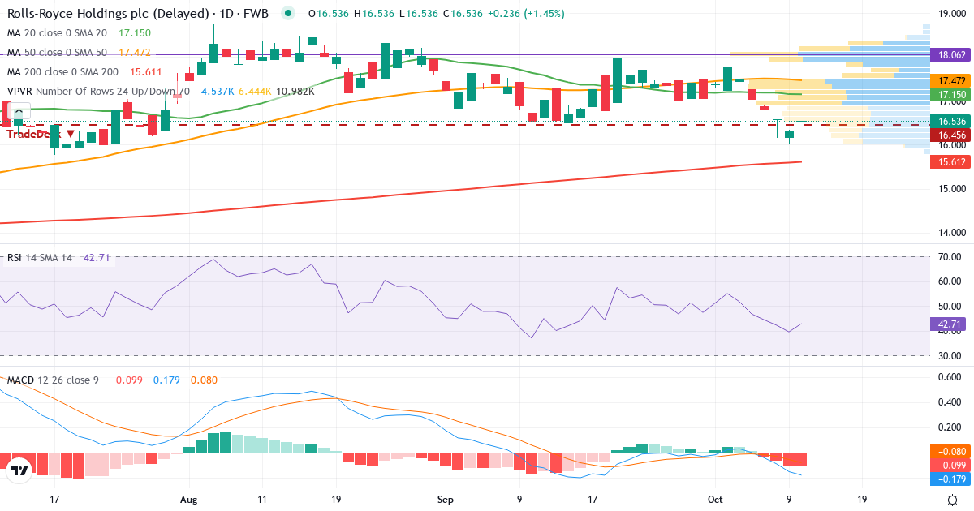Open chart settings gear icon

click(951, 500)
